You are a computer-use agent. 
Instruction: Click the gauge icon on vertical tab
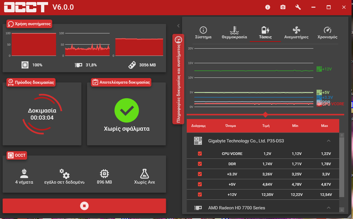coord(178,39)
